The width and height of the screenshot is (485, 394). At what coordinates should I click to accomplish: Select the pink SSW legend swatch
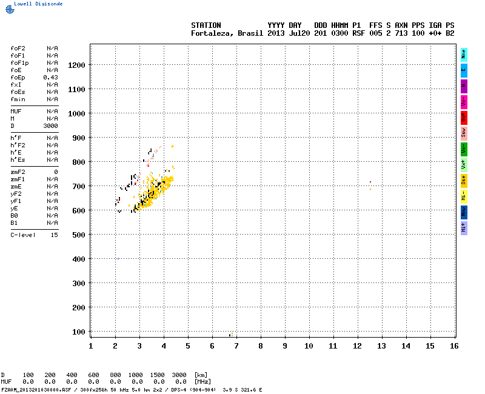[x=464, y=133]
